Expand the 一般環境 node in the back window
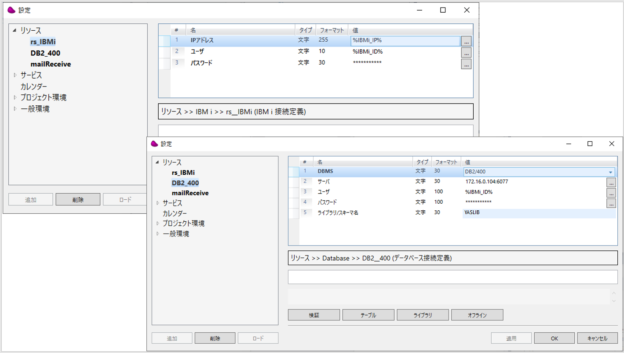Image resolution: width=624 pixels, height=353 pixels. 15,109
